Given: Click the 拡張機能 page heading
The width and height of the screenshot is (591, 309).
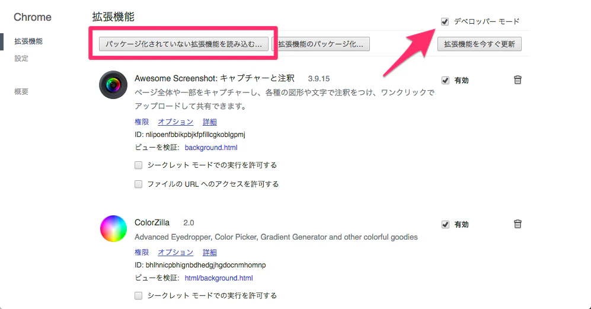Looking at the screenshot, I should (x=113, y=17).
